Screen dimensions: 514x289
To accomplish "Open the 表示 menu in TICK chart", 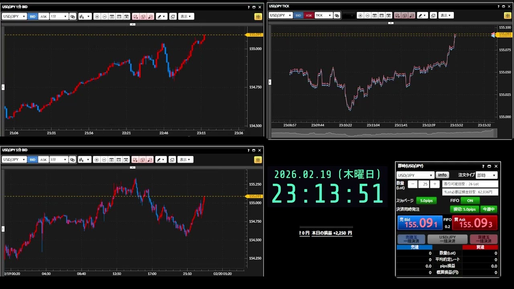I will (x=446, y=15).
